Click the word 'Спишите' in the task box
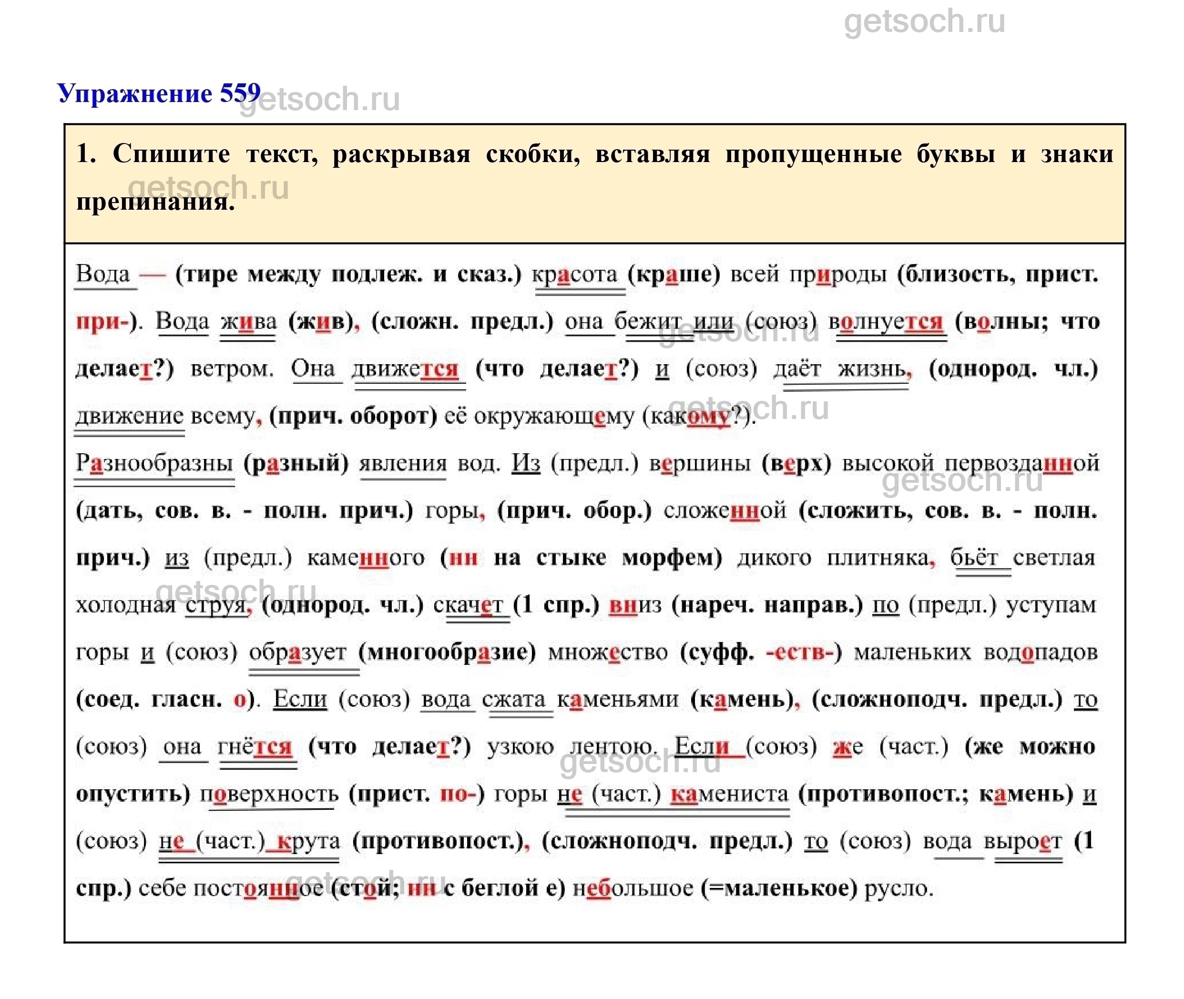 pos(171,153)
